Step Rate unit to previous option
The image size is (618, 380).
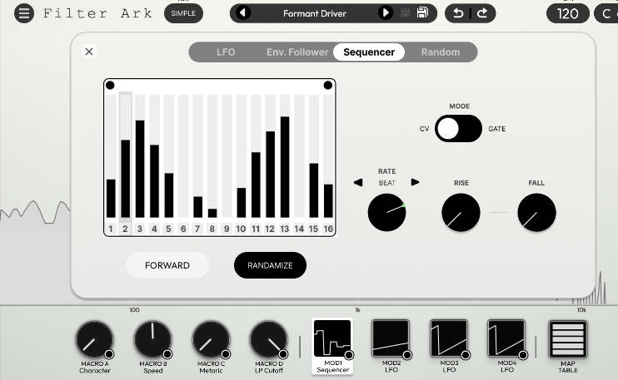point(358,183)
